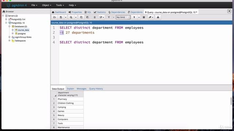Click the select-all corner cell of results grid
234x131 pixels.
[x=54, y=94]
